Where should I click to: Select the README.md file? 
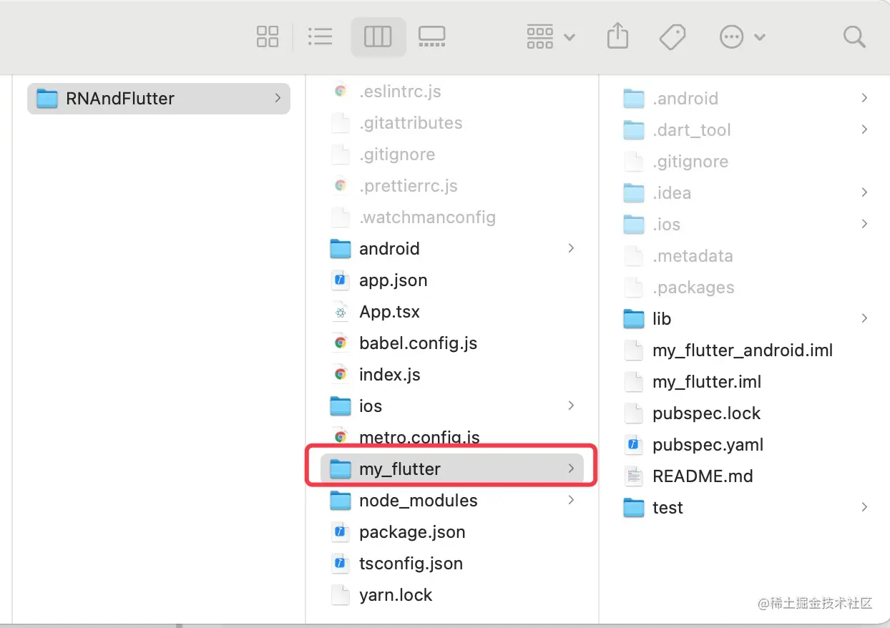(703, 476)
